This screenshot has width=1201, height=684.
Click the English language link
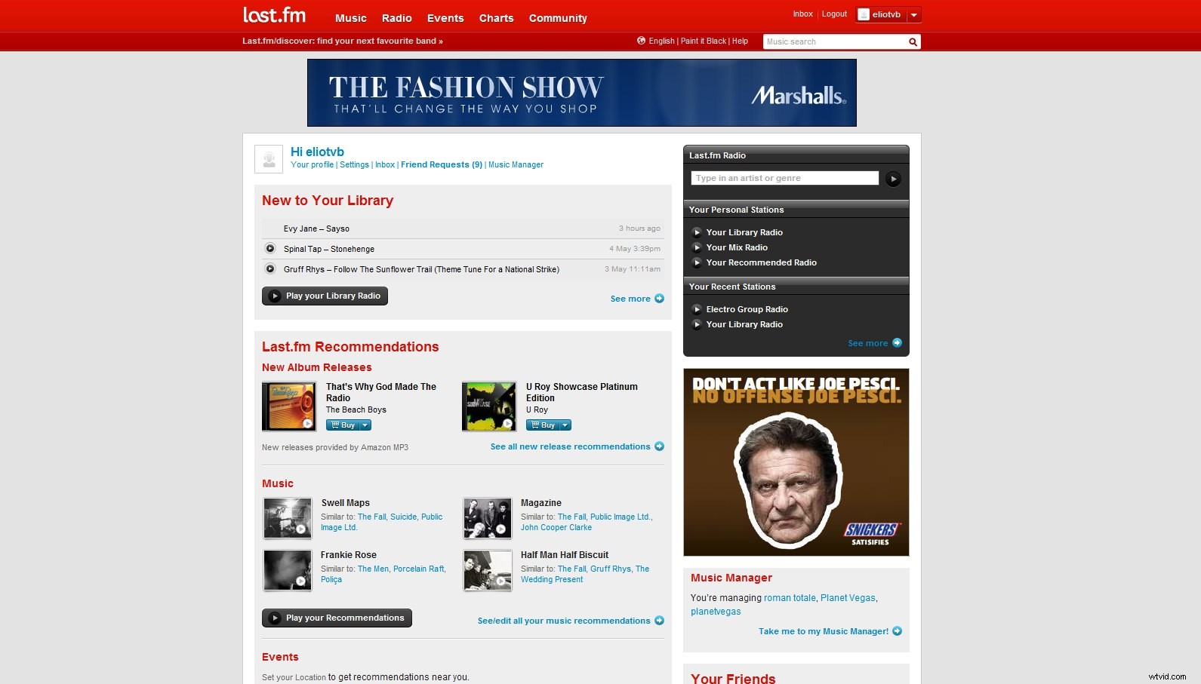tap(662, 41)
